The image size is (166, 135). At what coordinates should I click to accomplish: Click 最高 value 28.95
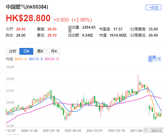click(52, 29)
